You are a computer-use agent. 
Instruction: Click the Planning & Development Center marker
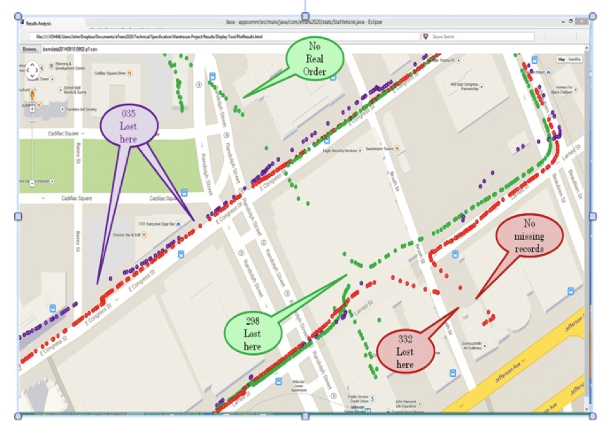tap(51, 66)
